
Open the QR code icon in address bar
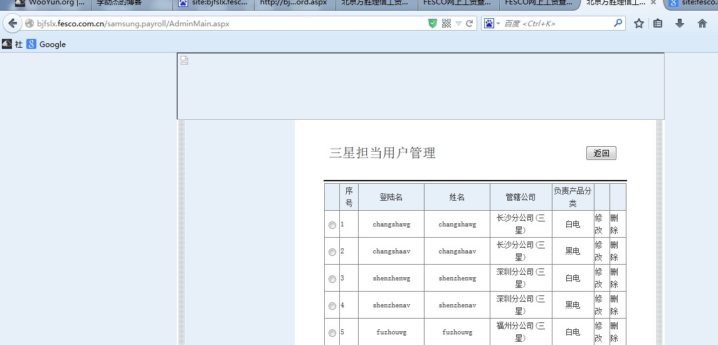pos(446,23)
